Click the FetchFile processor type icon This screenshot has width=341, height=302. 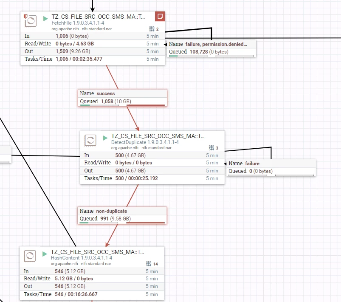tap(31, 21)
